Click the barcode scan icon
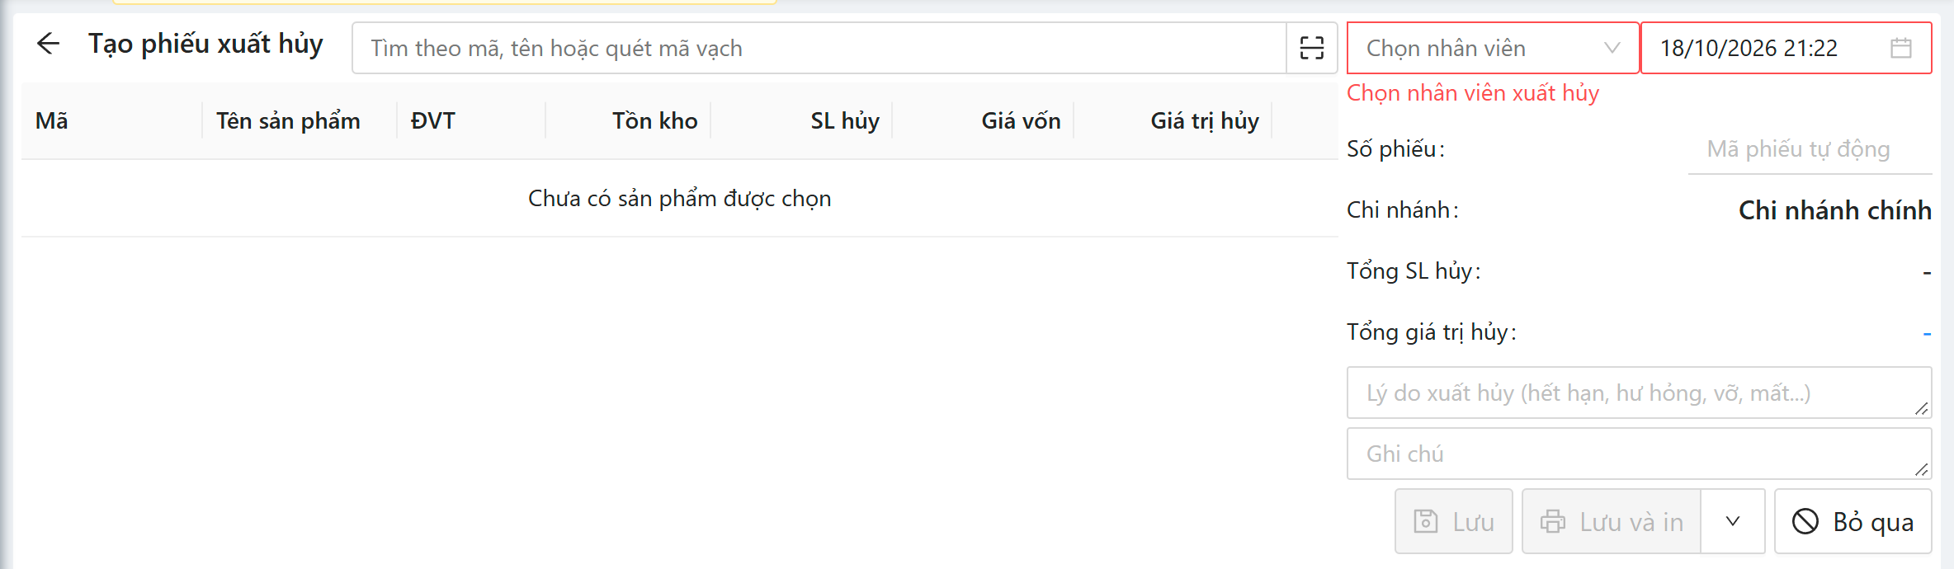 click(1312, 48)
